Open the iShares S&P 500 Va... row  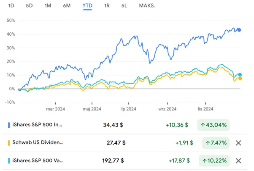[125, 161]
